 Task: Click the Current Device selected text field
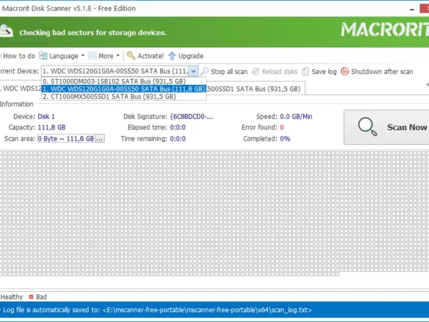[115, 71]
